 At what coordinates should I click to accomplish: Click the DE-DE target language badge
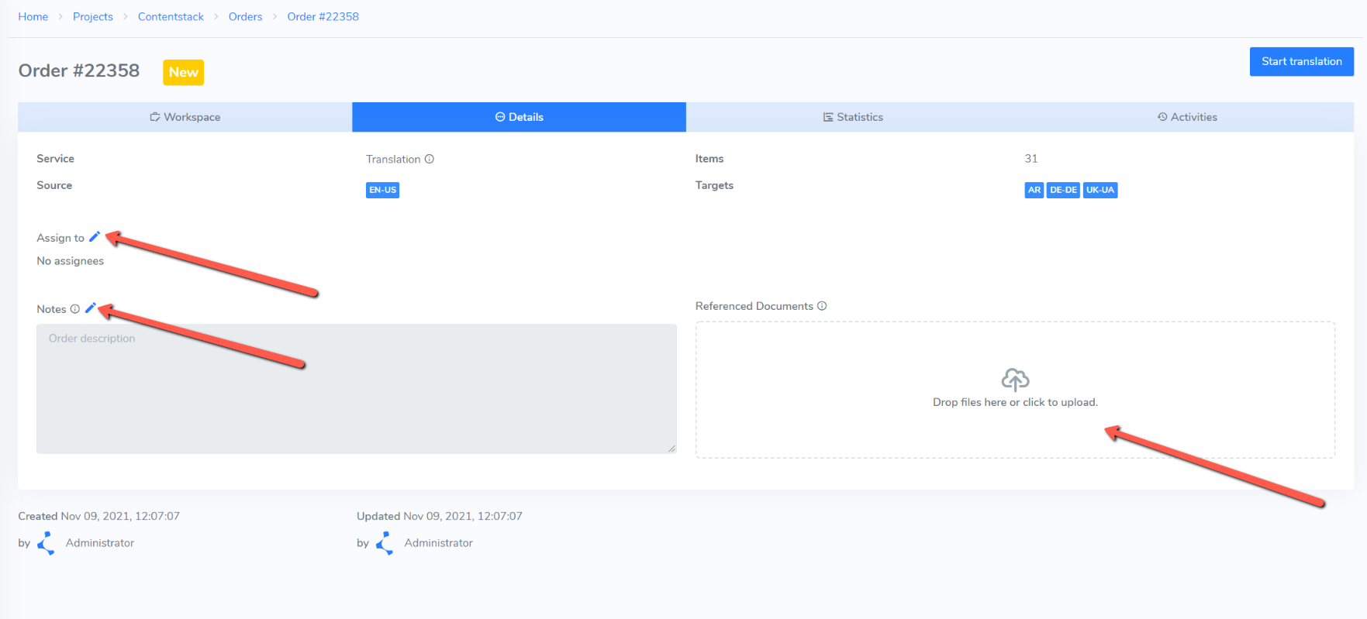(x=1063, y=190)
